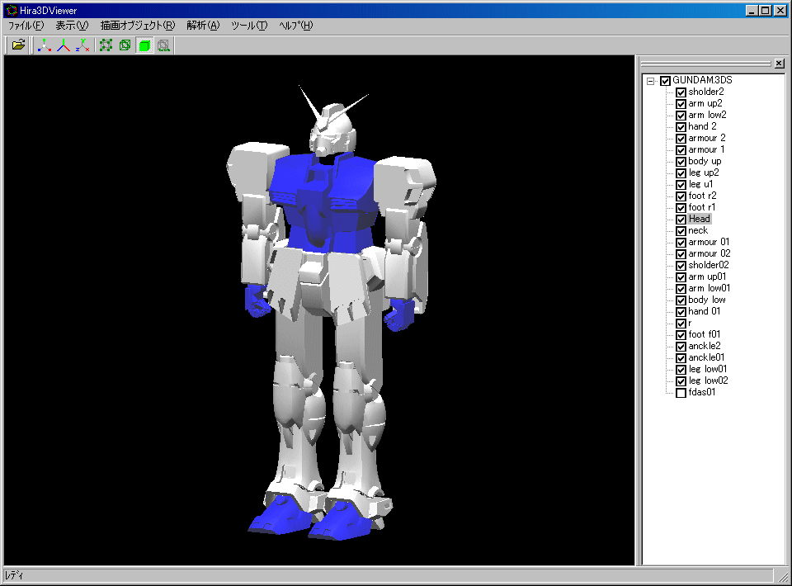Screen dimensions: 792x586
Task: Uncheck the sholder2 checkbox
Action: [681, 92]
